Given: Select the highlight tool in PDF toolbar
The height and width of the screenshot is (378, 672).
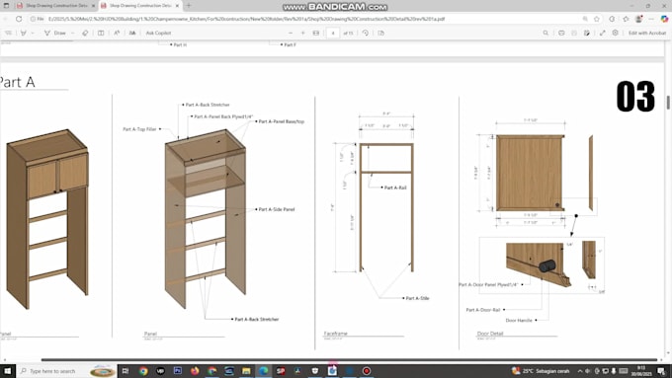Looking at the screenshot, I should coord(24,33).
